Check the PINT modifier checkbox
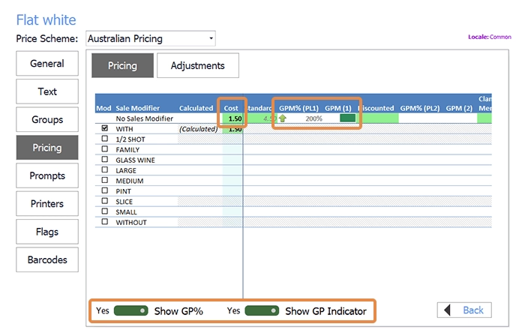 (x=105, y=190)
